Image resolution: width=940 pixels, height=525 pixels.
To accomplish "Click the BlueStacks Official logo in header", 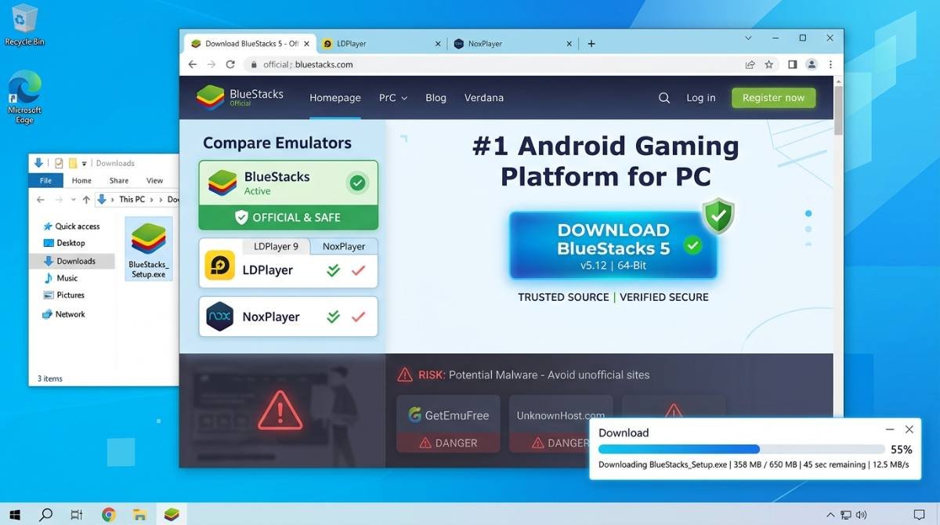I will pos(240,97).
